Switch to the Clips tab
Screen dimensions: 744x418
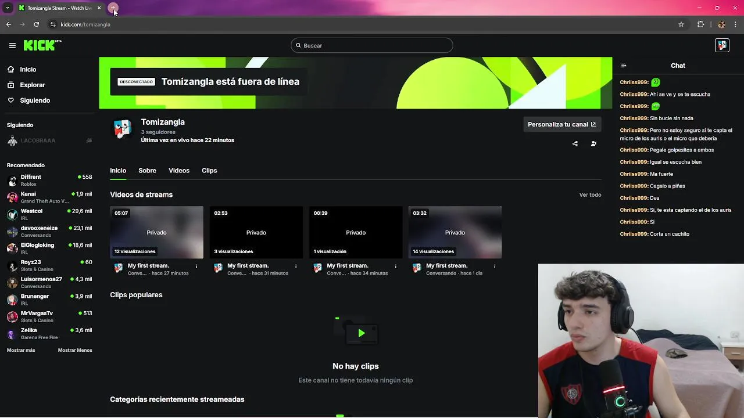coord(209,171)
